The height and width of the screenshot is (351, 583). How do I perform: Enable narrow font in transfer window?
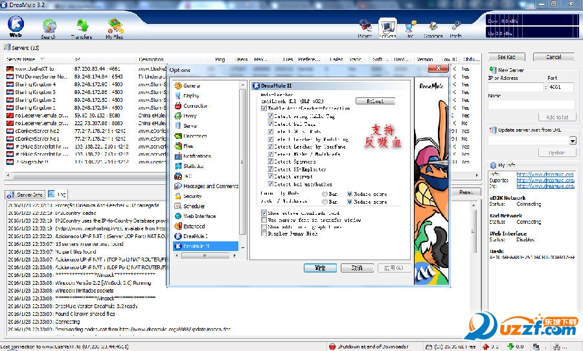(x=264, y=220)
